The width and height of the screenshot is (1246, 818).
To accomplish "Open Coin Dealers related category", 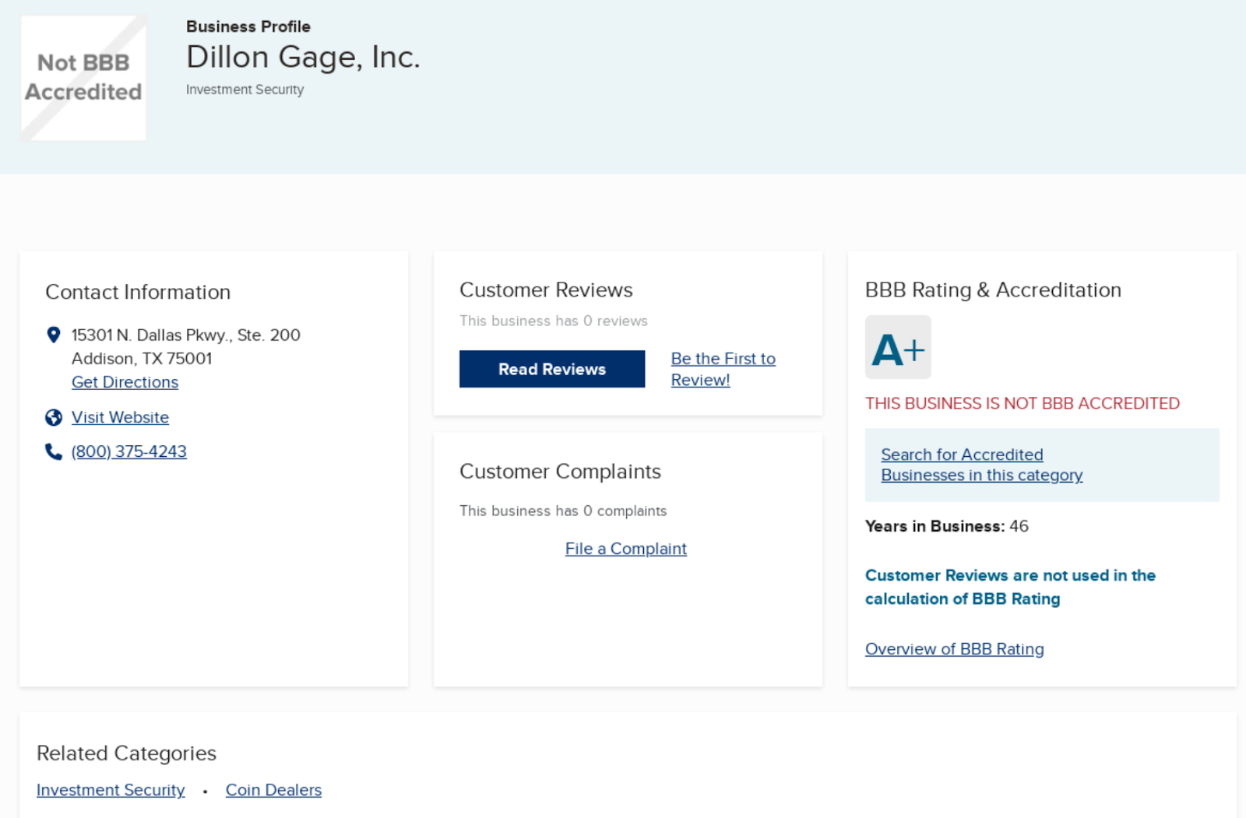I will pyautogui.click(x=273, y=790).
